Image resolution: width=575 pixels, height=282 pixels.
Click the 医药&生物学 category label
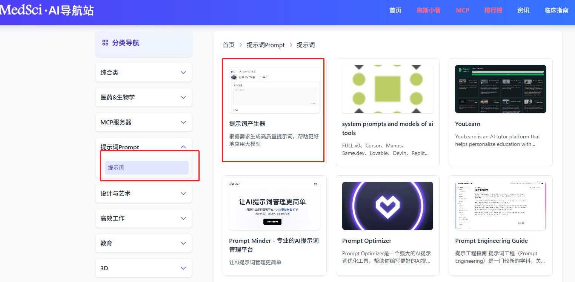[118, 97]
